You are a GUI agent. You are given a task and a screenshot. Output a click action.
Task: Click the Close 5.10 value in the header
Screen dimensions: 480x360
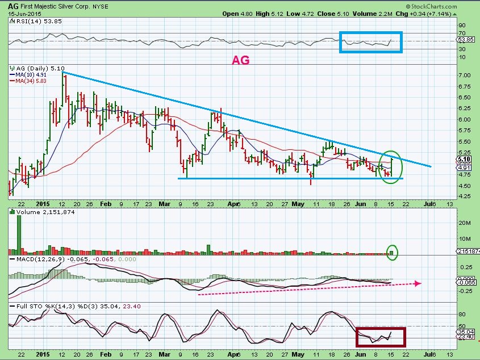tap(333, 14)
